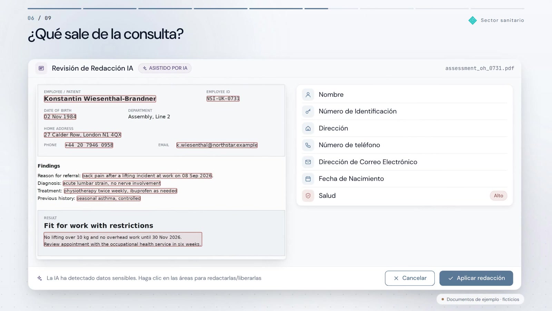Toggle redaction on phone +44 20 7946 0958
Viewport: 552px width, 311px height.
click(89, 145)
